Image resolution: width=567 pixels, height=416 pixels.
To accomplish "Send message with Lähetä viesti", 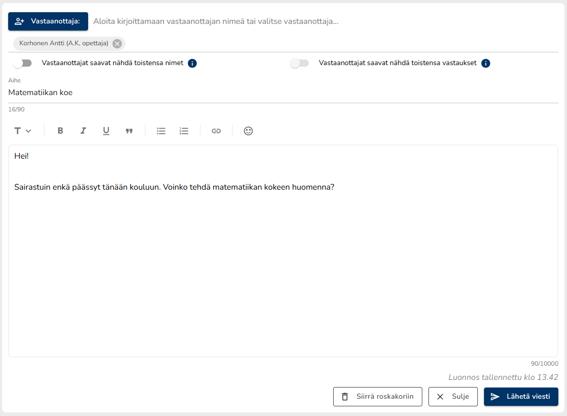I will pos(521,397).
